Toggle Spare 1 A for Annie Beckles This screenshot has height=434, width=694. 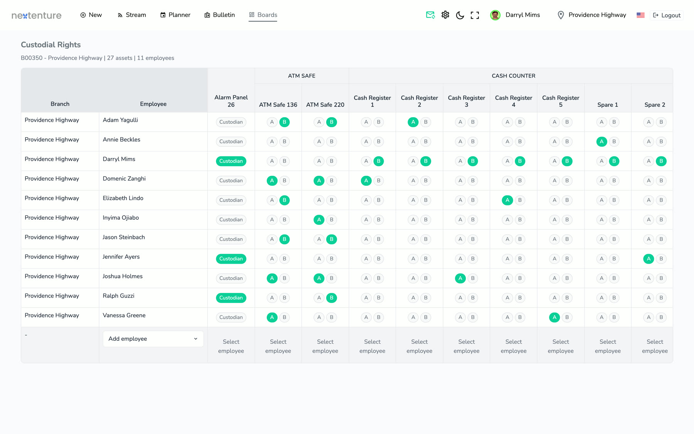[x=601, y=141]
